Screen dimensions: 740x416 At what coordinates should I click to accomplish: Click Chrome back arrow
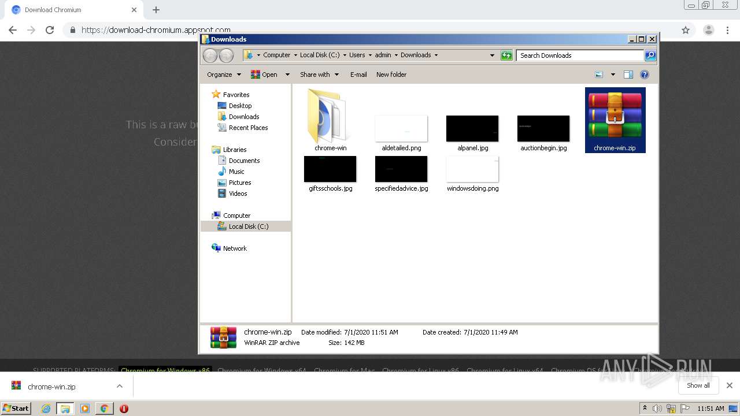coord(13,30)
